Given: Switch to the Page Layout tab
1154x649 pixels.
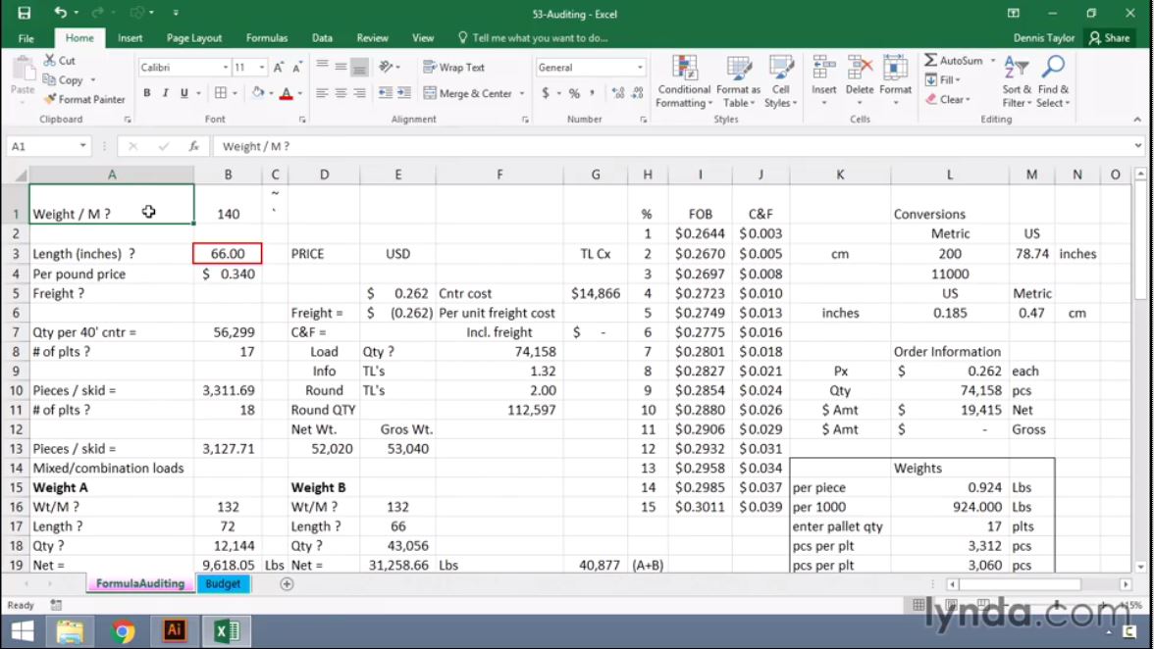Looking at the screenshot, I should coord(194,38).
